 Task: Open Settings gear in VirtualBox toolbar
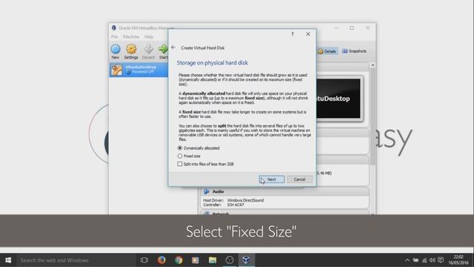pos(131,51)
